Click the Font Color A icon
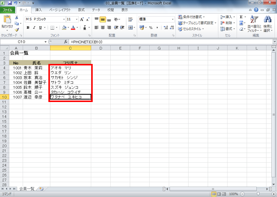277x197 pixels. point(73,28)
